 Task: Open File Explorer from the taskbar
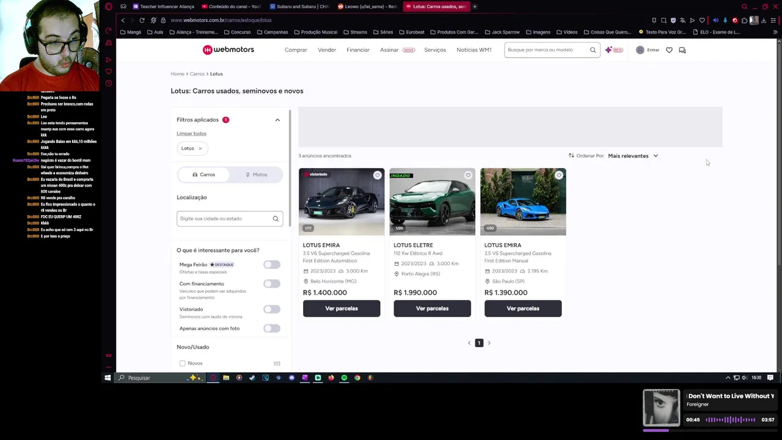(226, 378)
